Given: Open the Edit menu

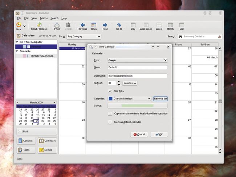Looking at the screenshot, I should 27,18.
